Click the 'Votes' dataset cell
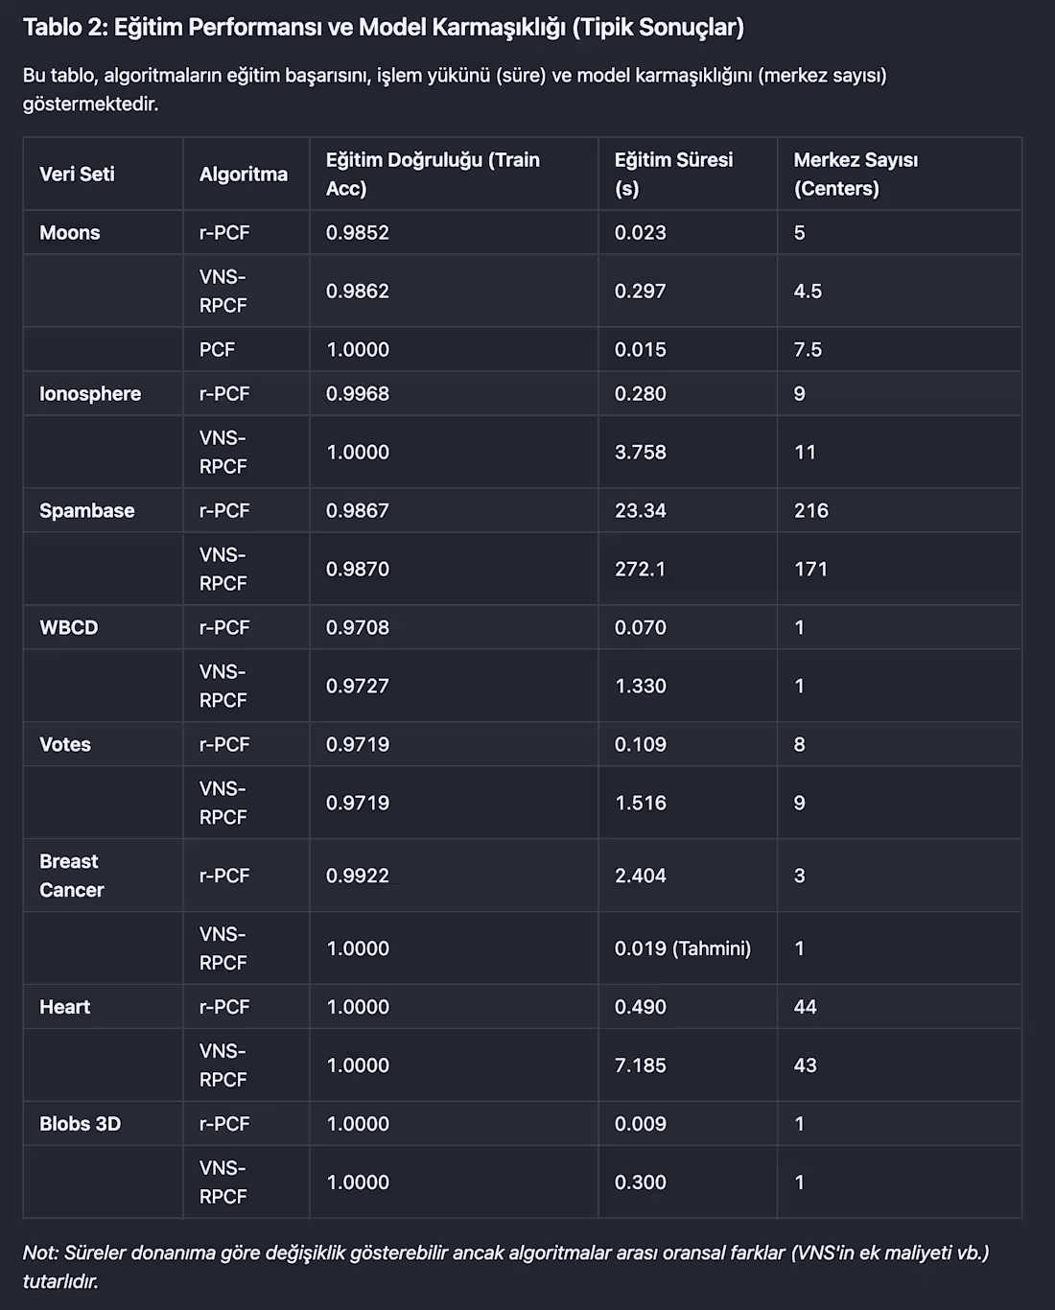 point(64,744)
